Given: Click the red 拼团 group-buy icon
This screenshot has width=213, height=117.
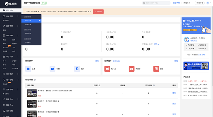Looking at the screenshot, I should click(156, 69).
